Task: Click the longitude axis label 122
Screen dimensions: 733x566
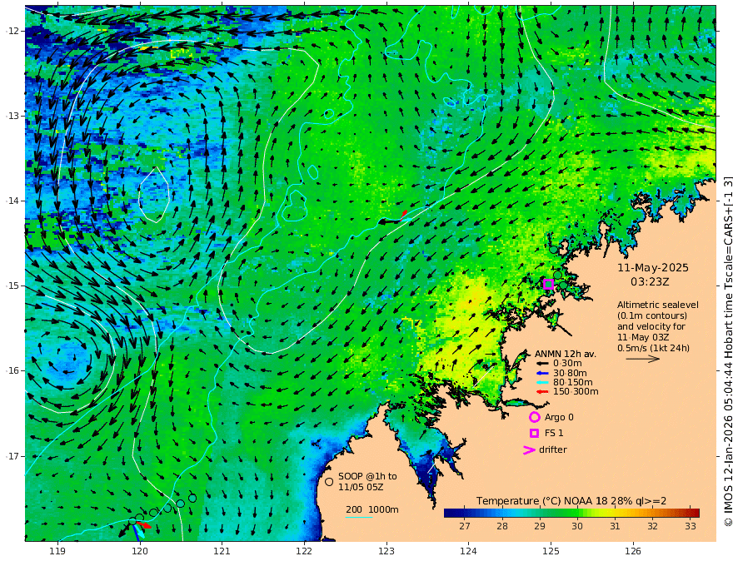Action: pyautogui.click(x=304, y=552)
